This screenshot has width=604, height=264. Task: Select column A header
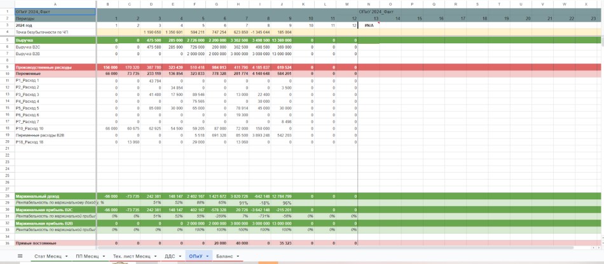coord(55,5)
